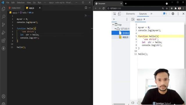Switch to the index.html editor tab
The width and height of the screenshot is (186, 105).
click(15, 8)
